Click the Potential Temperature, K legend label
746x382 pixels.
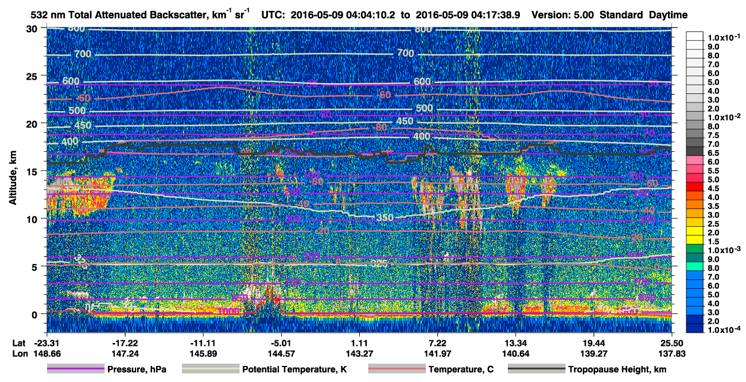(x=294, y=369)
